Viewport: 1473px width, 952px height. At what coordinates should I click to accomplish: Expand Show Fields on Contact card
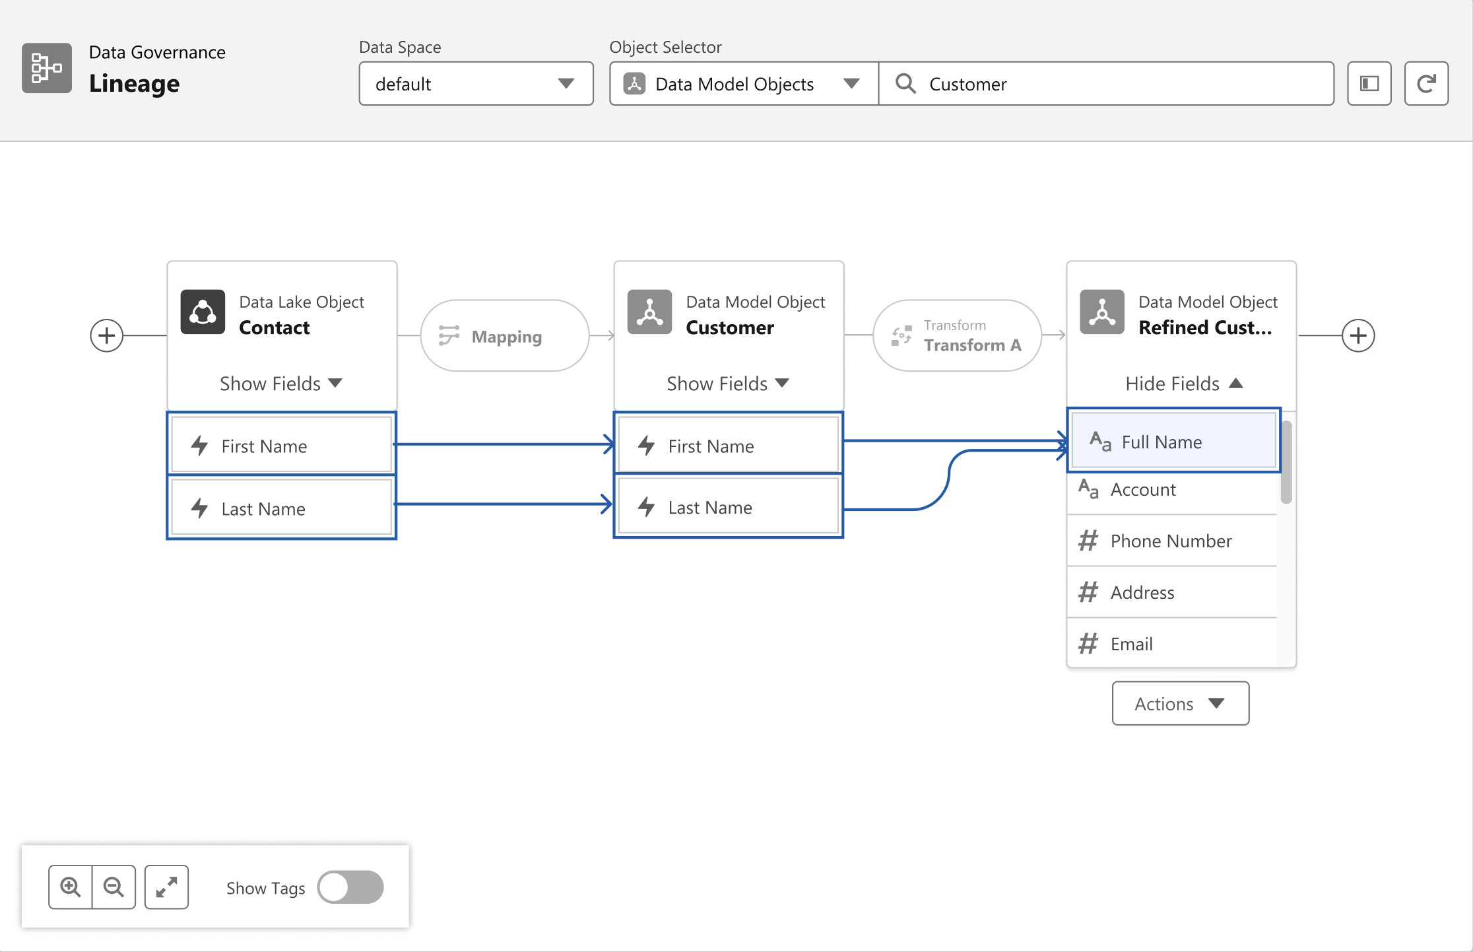[280, 383]
